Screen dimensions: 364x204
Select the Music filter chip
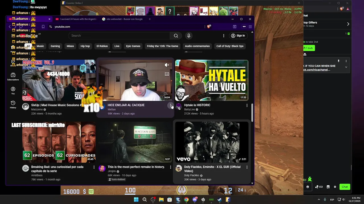click(x=40, y=46)
